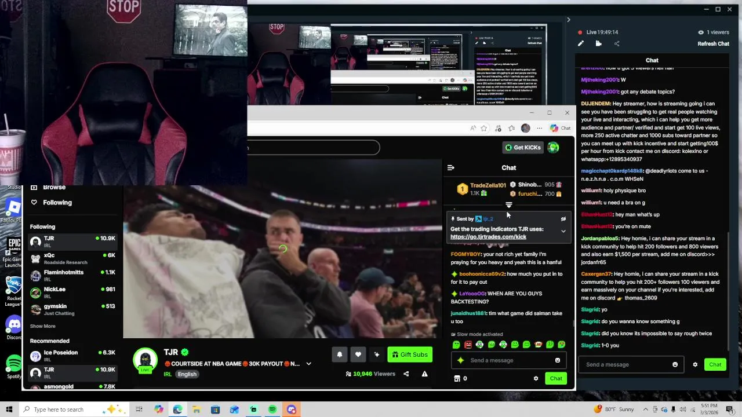Open Spotify from the taskbar
Image resolution: width=742 pixels, height=417 pixels.
(272, 409)
